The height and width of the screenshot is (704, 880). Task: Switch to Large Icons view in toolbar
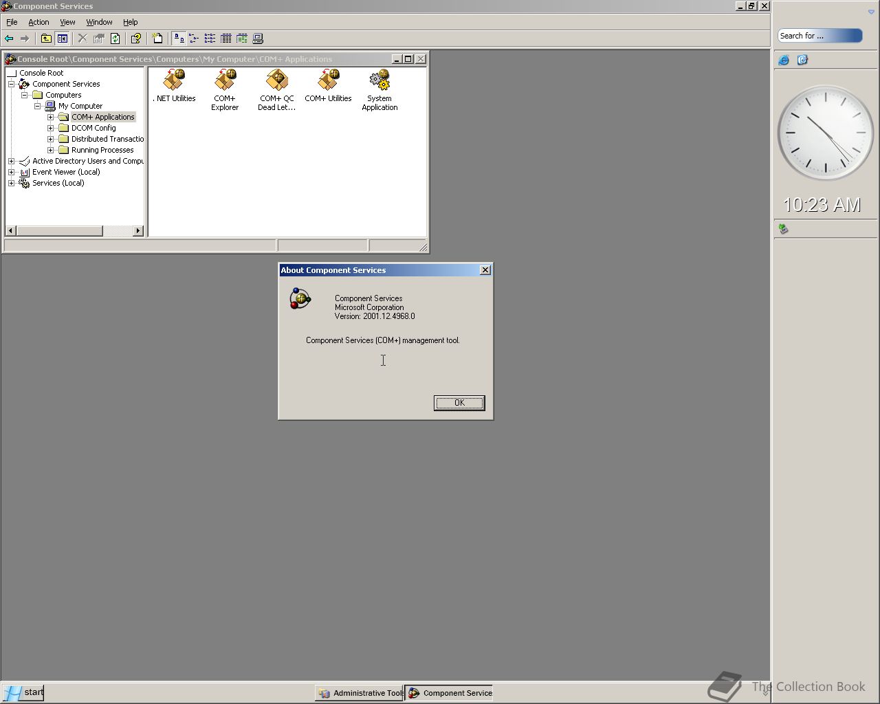178,38
